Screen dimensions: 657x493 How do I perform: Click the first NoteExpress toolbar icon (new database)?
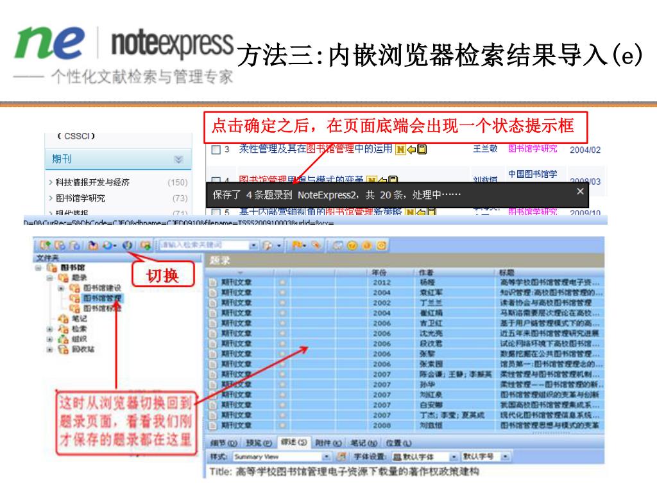tap(45, 245)
